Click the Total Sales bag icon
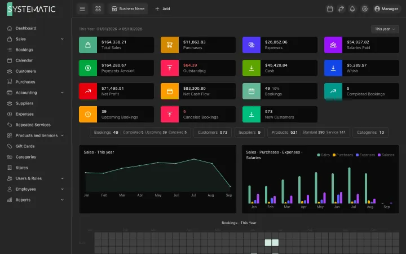Viewport: 406px width, 254px height. tap(88, 45)
